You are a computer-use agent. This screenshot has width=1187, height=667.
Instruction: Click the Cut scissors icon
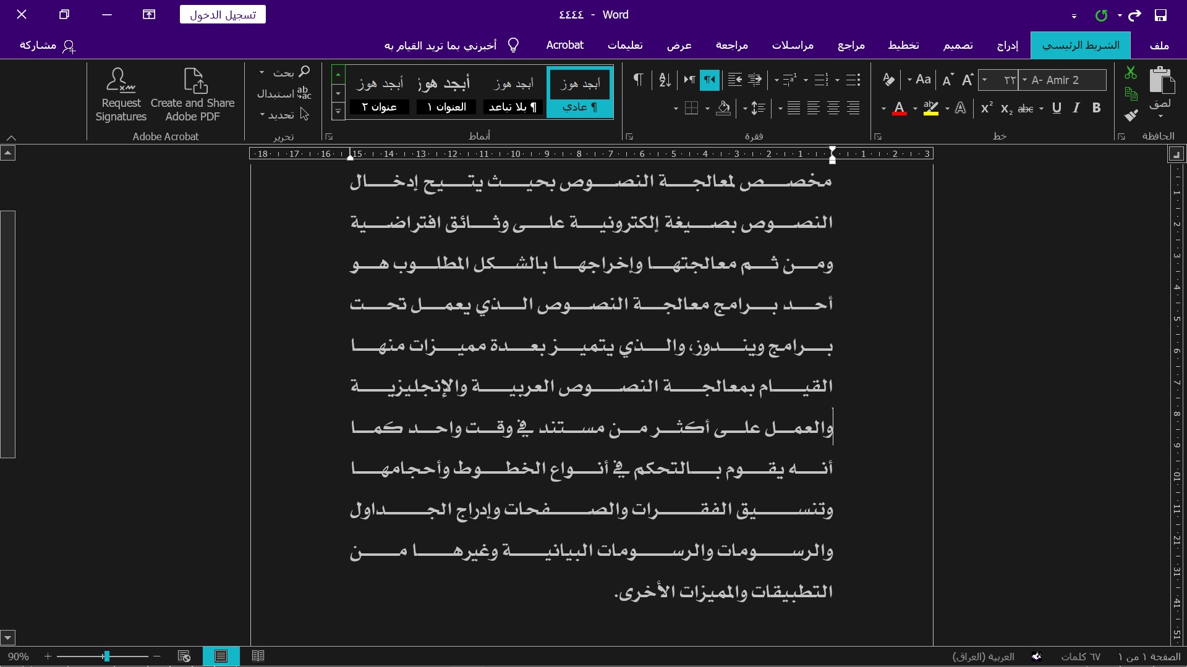tap(1131, 73)
